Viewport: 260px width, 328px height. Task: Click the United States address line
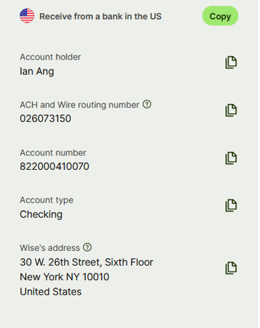tap(51, 292)
